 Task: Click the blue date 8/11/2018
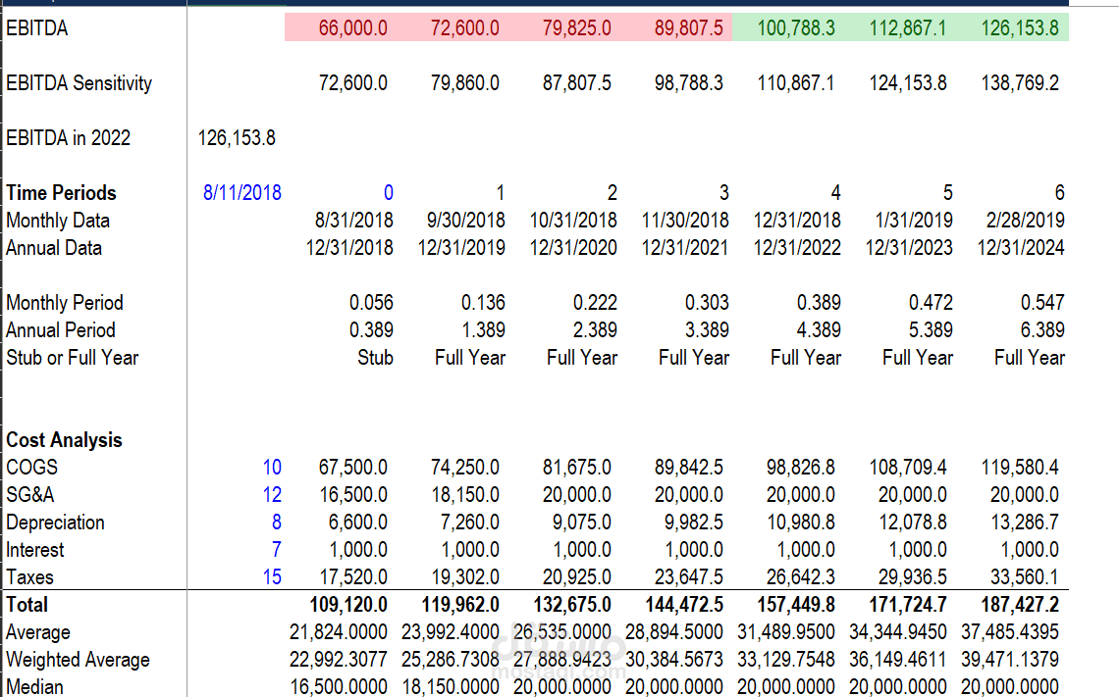pos(241,192)
